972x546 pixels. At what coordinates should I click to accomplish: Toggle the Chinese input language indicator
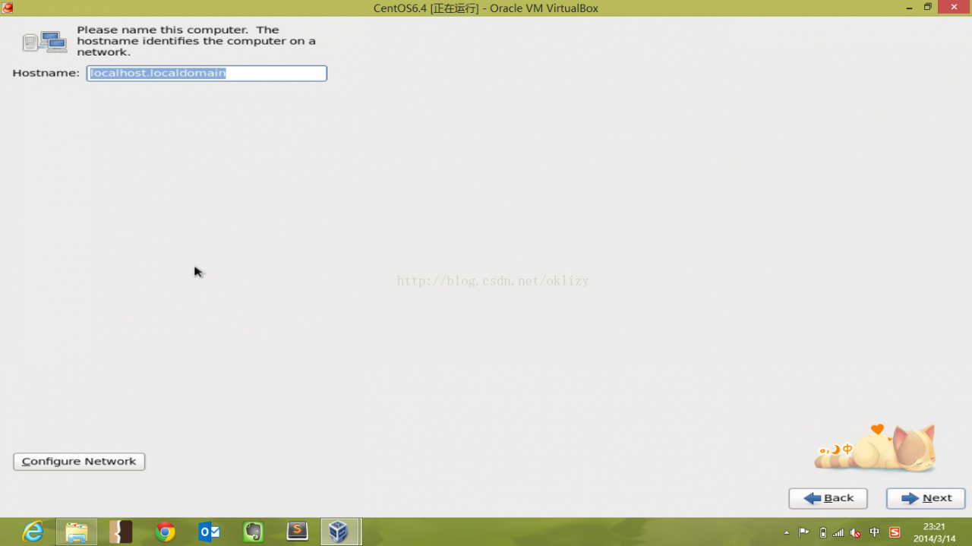click(x=875, y=532)
